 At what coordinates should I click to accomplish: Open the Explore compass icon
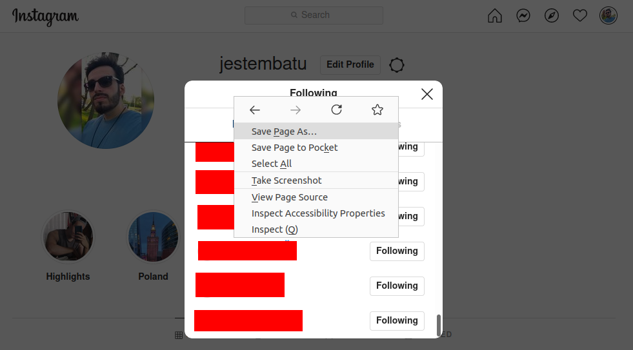coord(552,15)
